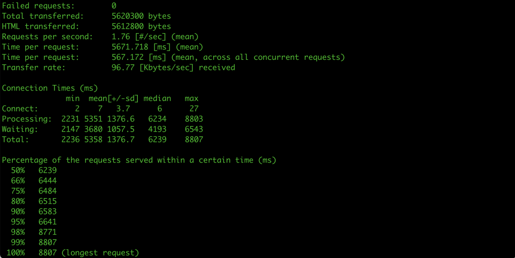
Task: Click the Waiting mean value 3680
Action: click(x=93, y=129)
